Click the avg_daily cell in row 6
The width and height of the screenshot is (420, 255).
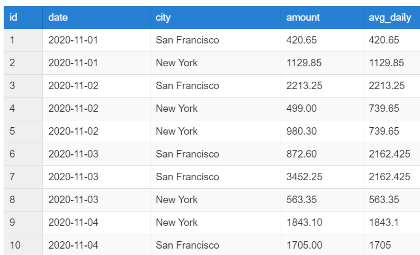coord(389,154)
